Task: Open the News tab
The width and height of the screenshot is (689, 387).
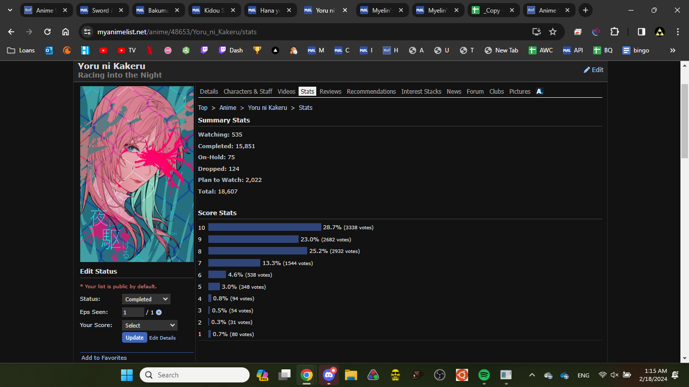Action: 454,92
